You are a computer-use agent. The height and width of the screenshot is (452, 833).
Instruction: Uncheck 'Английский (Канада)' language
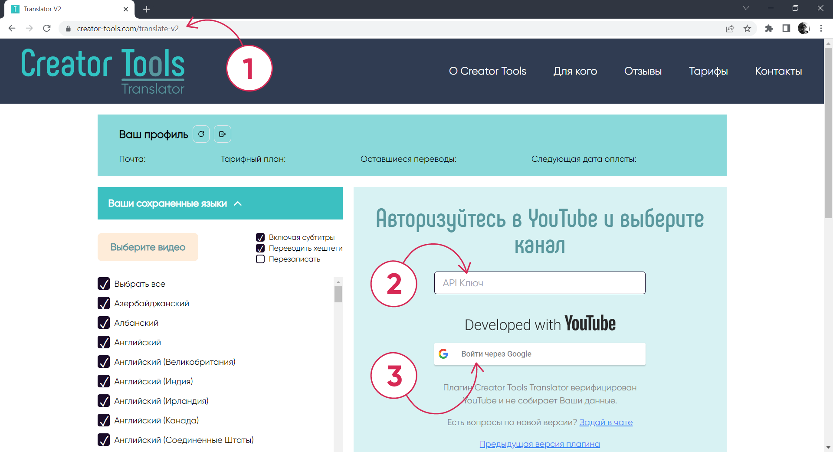(x=104, y=420)
